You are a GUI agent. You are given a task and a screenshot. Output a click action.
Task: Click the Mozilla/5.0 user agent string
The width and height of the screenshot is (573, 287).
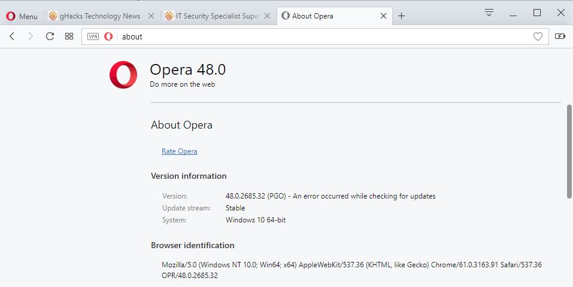pos(351,270)
